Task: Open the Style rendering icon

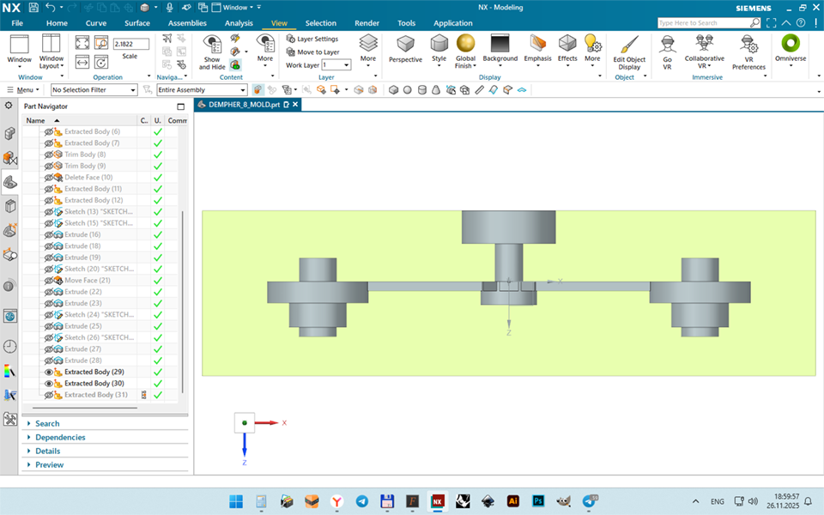Action: coord(439,44)
